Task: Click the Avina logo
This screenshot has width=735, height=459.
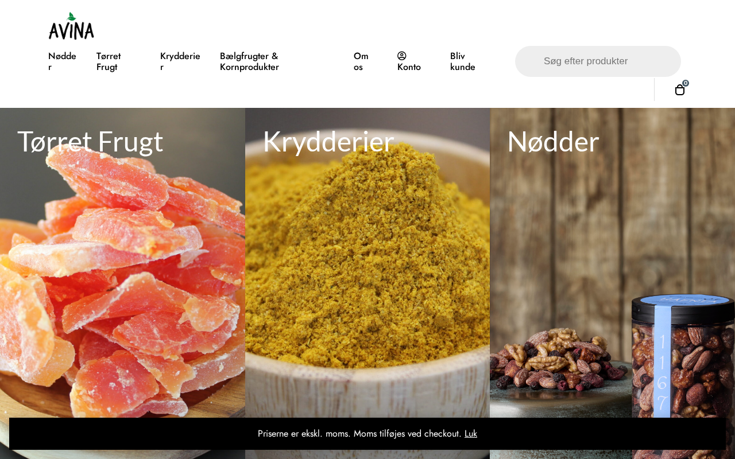Action: tap(71, 26)
